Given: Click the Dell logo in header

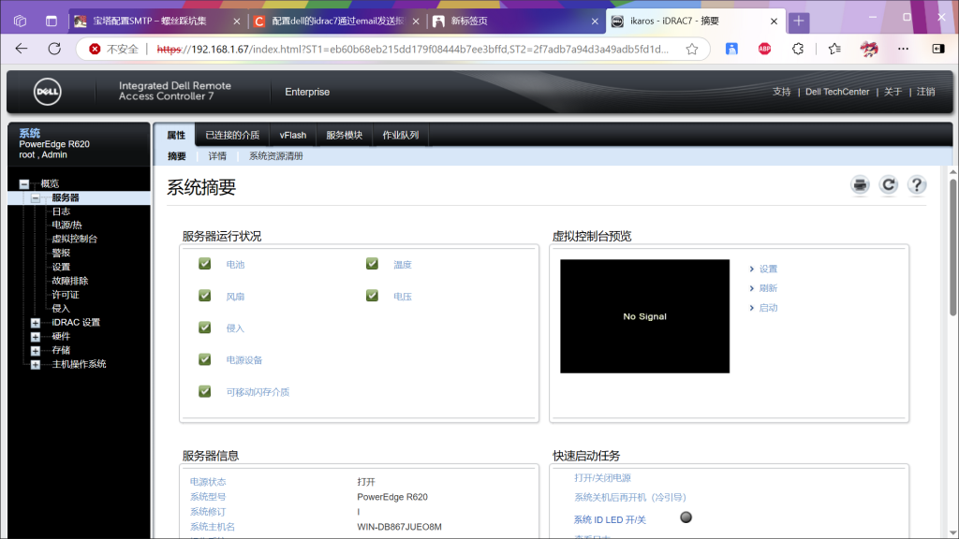Looking at the screenshot, I should 47,92.
